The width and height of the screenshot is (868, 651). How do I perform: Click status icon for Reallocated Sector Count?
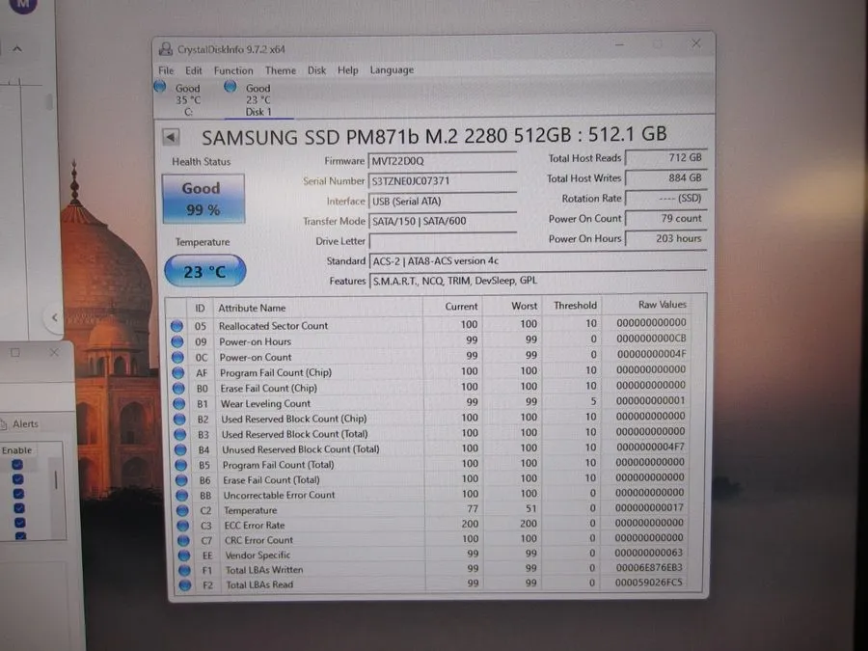coord(176,326)
